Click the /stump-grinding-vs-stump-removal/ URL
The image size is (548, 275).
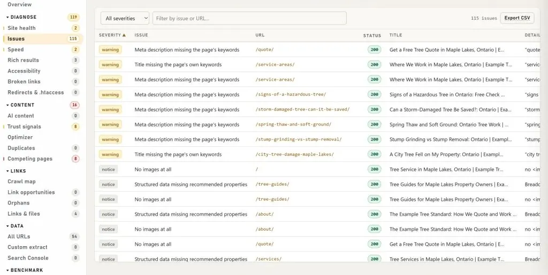pyautogui.click(x=299, y=139)
